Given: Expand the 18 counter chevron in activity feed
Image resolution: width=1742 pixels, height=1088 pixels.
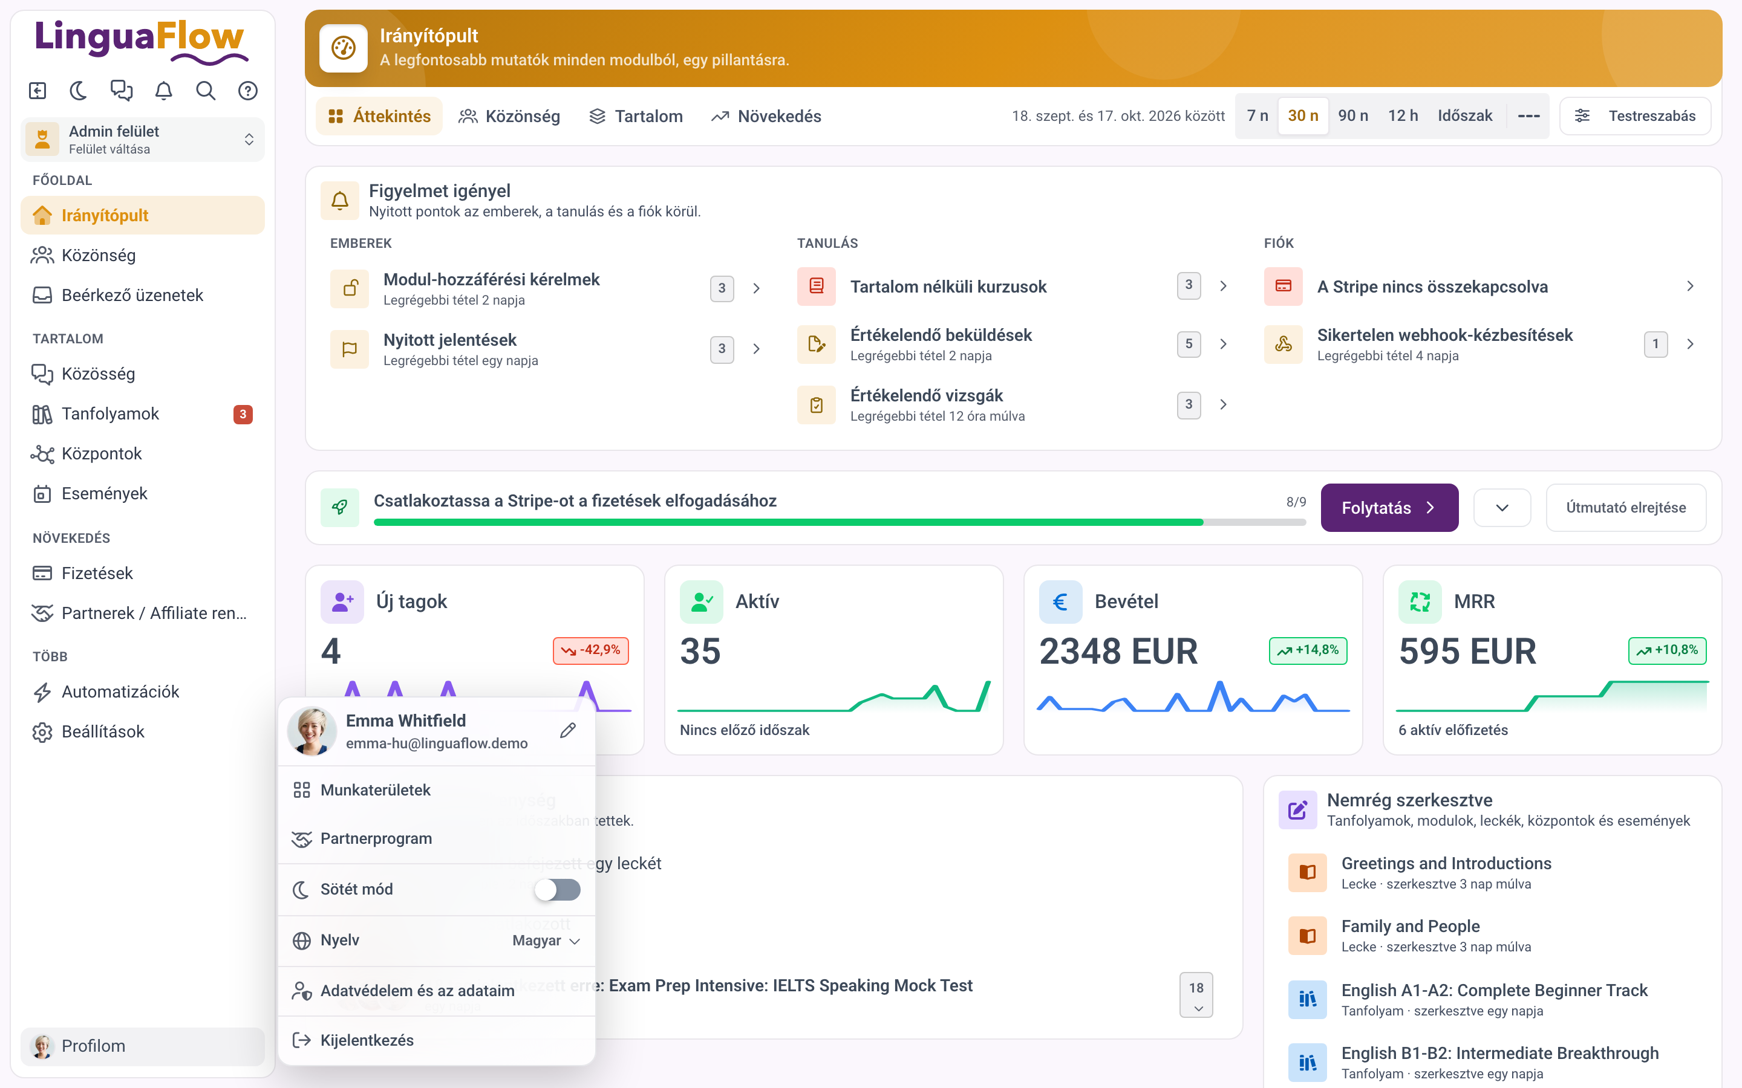Looking at the screenshot, I should click(1196, 995).
